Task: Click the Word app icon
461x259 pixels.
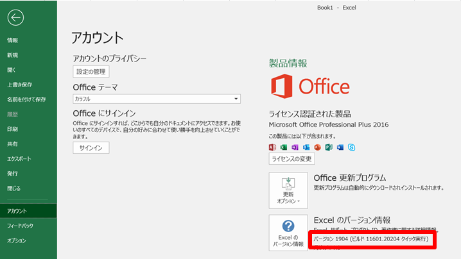Action: coord(340,147)
